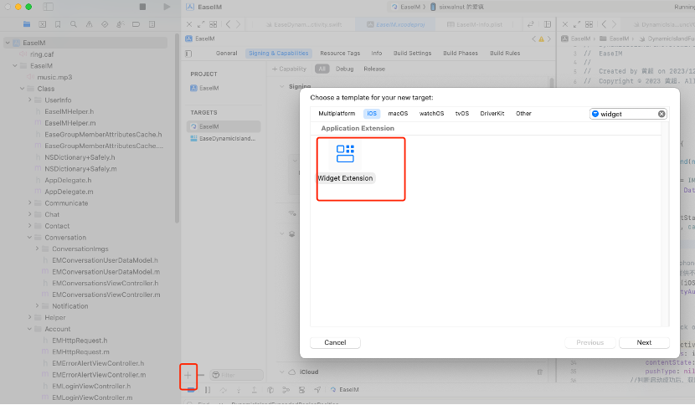The image size is (695, 405).
Task: Open the Build Settings tab
Action: (412, 54)
